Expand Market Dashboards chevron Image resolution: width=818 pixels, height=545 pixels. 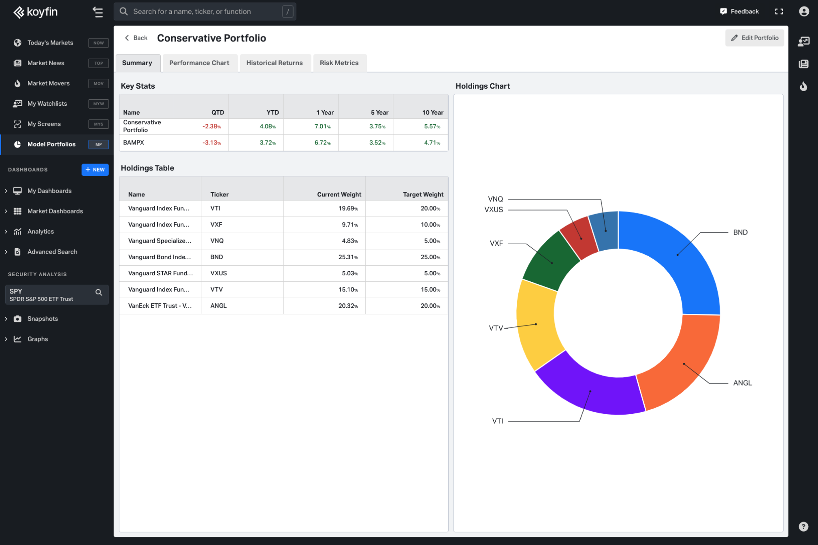[6, 211]
